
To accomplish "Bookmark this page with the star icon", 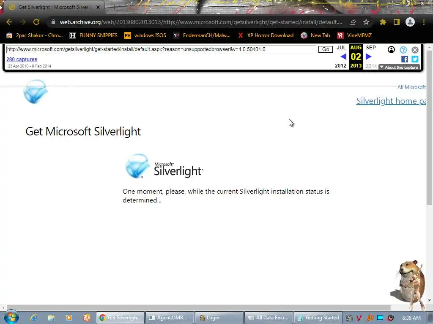I will (x=366, y=22).
